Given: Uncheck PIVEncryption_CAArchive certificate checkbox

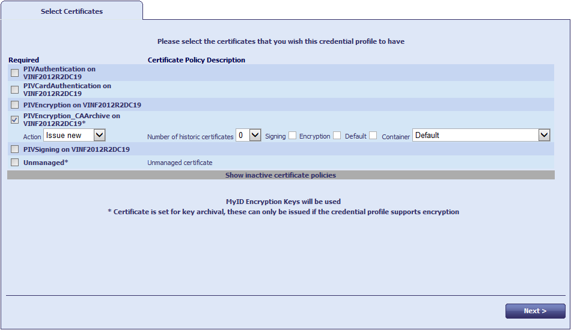Looking at the screenshot, I should [14, 120].
